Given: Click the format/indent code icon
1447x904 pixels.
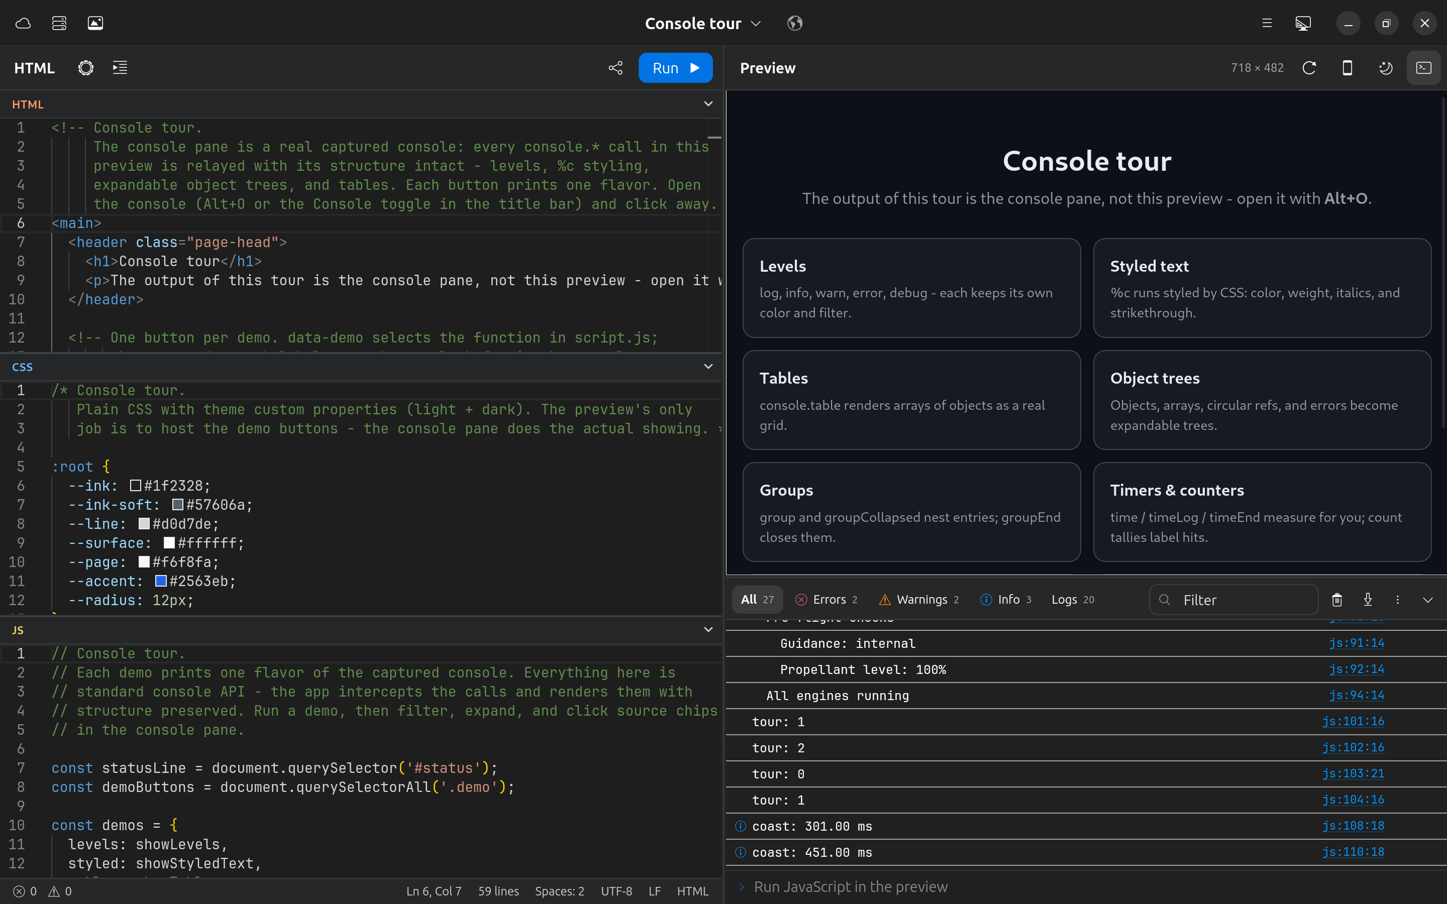Looking at the screenshot, I should (120, 68).
